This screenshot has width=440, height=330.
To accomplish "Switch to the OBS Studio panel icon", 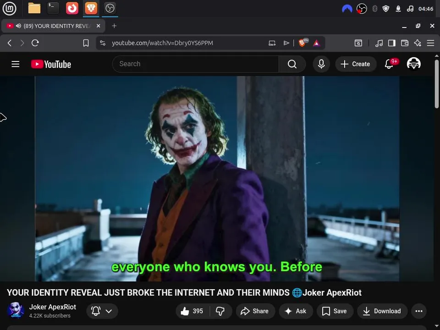I will click(x=110, y=8).
